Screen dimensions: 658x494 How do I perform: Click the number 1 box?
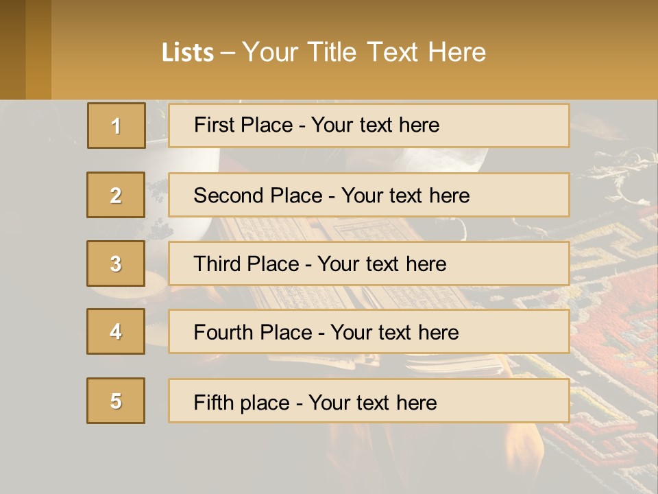[117, 126]
